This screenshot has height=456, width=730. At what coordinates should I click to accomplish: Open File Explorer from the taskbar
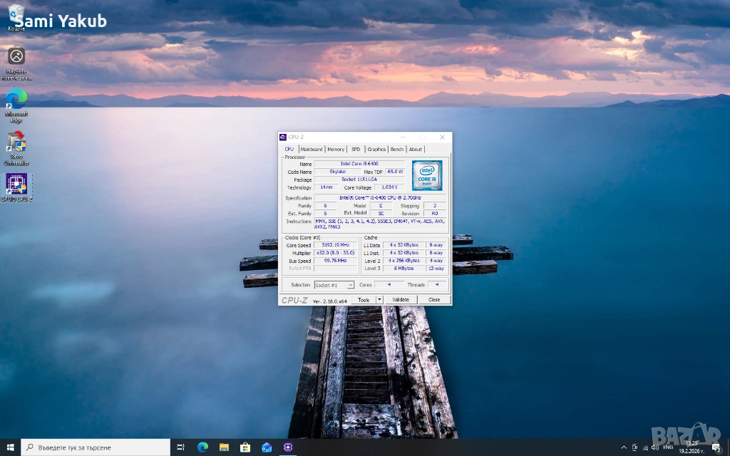tap(224, 447)
